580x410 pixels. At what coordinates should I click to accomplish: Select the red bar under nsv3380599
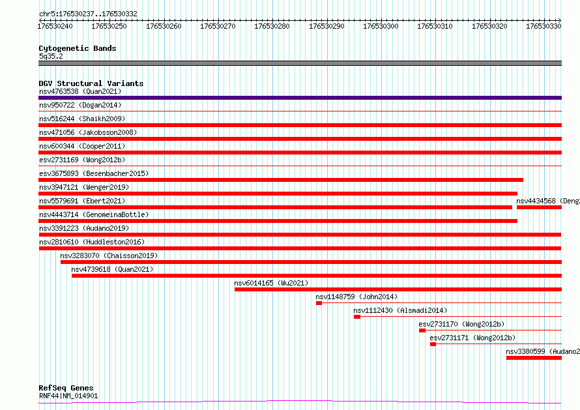pyautogui.click(x=534, y=358)
